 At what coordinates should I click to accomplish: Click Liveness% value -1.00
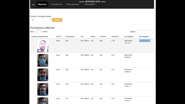tap(113, 41)
